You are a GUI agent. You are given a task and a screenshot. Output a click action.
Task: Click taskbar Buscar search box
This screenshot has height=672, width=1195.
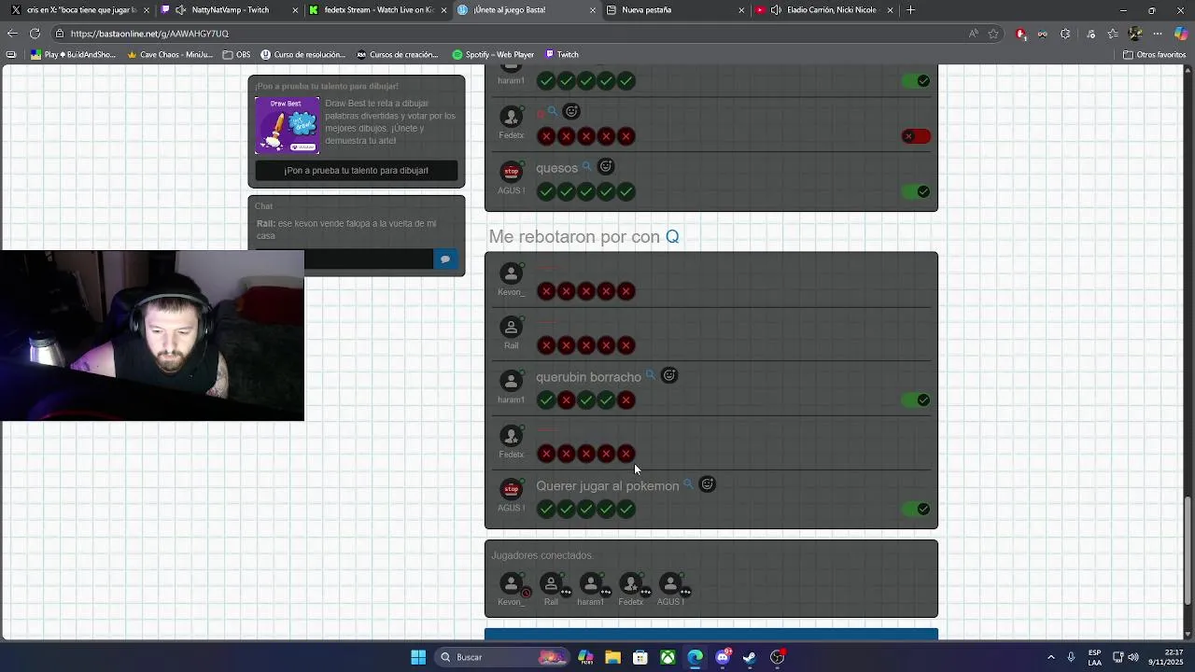pos(504,657)
